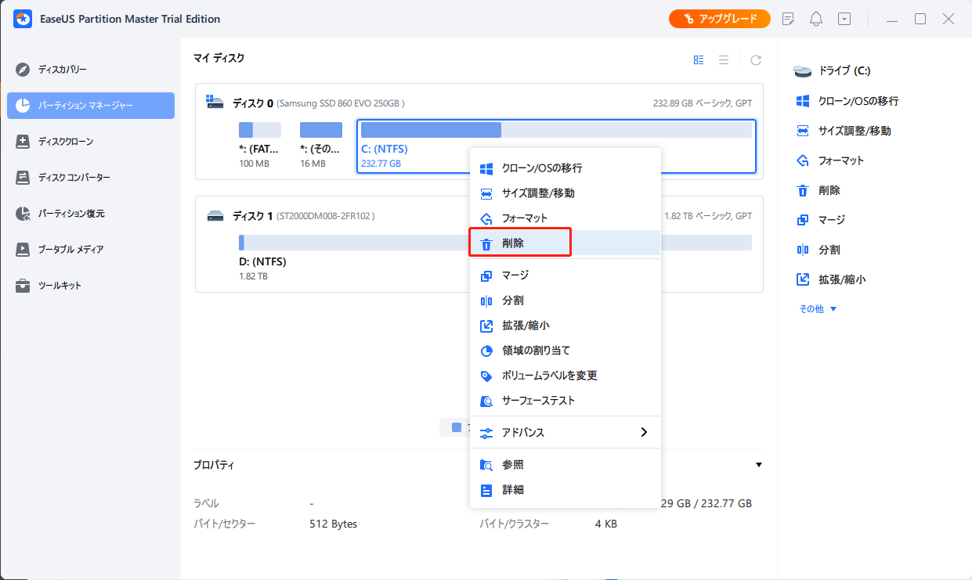Select ディスククローン in the sidebar

pos(66,142)
